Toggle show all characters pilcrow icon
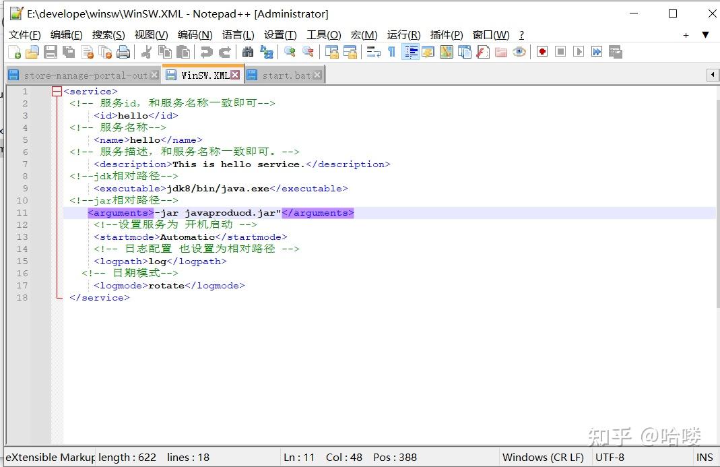Image resolution: width=720 pixels, height=467 pixels. (392, 52)
